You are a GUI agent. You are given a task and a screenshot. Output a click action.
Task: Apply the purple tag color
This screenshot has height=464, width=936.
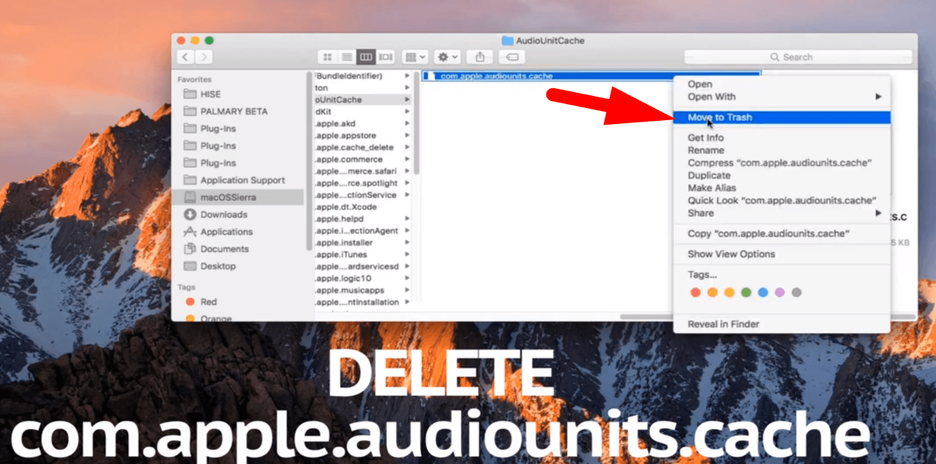coord(780,293)
